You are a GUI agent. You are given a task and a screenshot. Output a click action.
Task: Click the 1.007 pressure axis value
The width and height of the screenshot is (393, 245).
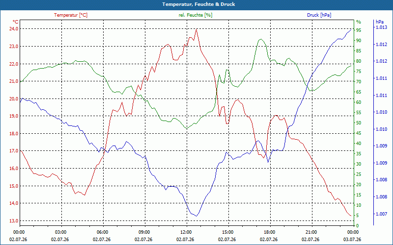tap(381, 214)
